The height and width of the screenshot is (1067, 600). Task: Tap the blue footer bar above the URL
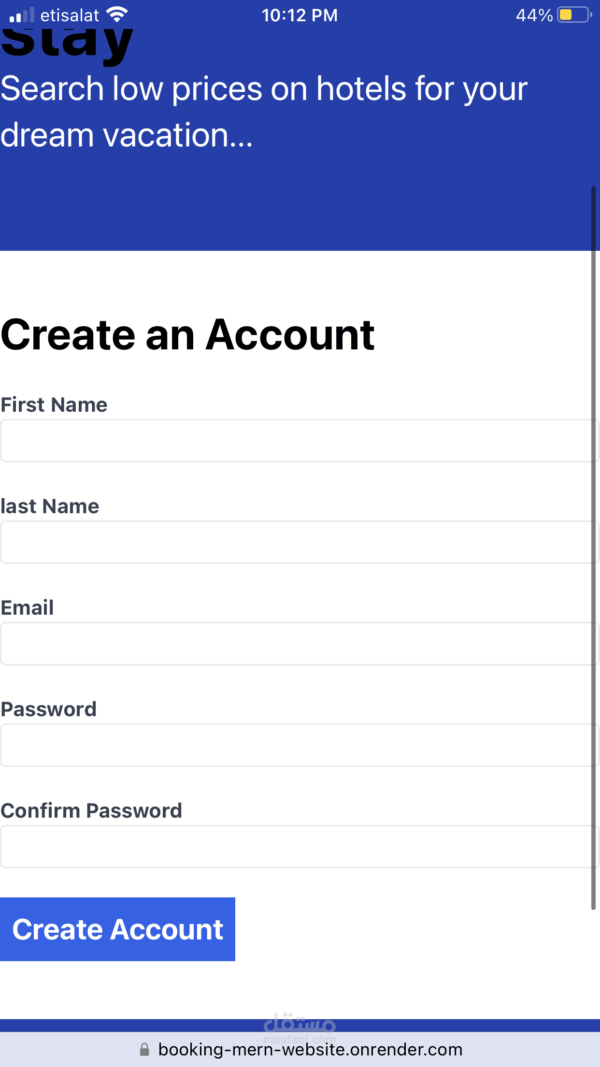[x=300, y=1024]
